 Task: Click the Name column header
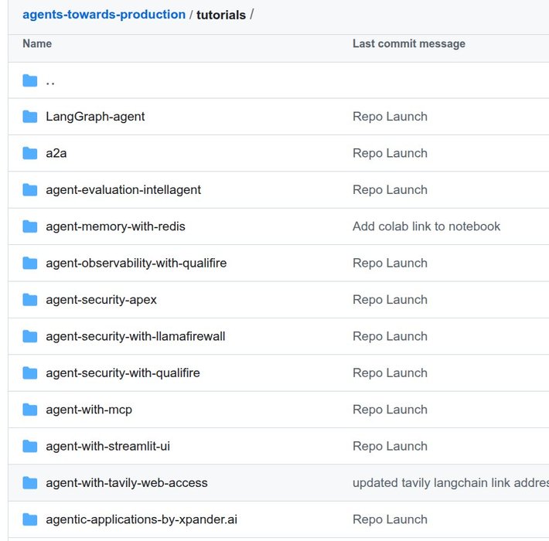[37, 44]
